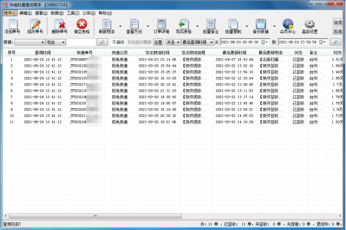Viewport: 346px width, 230px height.
Task: Click the red 清空表格 clear-table icon
Action: (82, 24)
